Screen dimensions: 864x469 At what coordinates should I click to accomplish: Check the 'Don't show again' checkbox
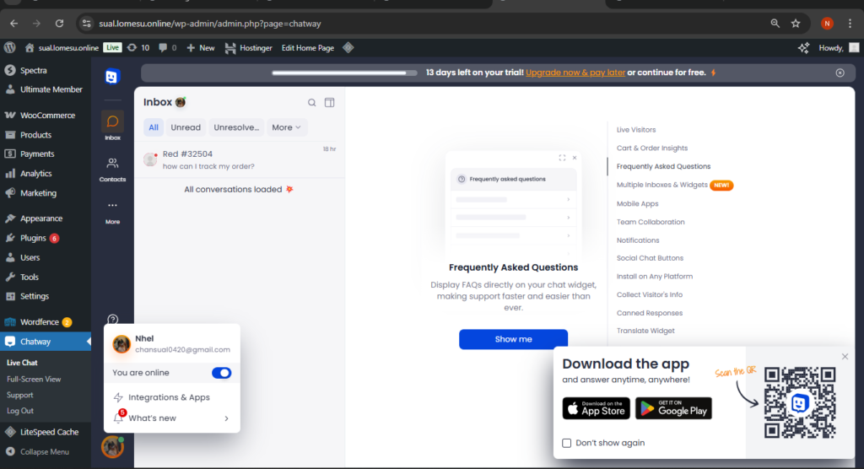coord(567,443)
